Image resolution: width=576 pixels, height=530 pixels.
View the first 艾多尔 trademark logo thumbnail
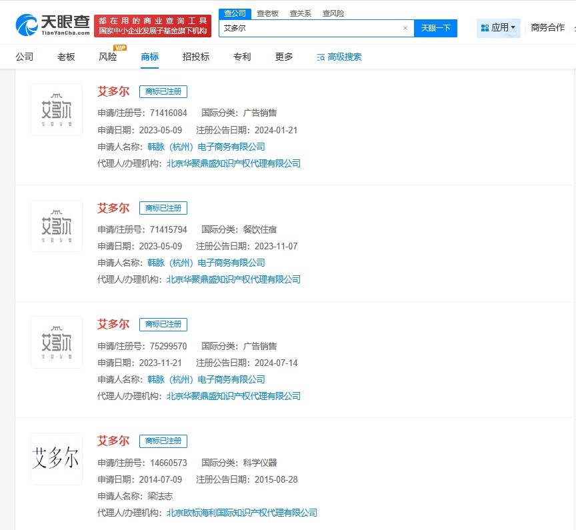[x=57, y=109]
